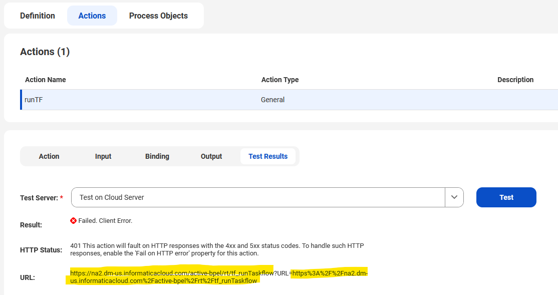
Task: Click the Test Server label
Action: tap(39, 198)
